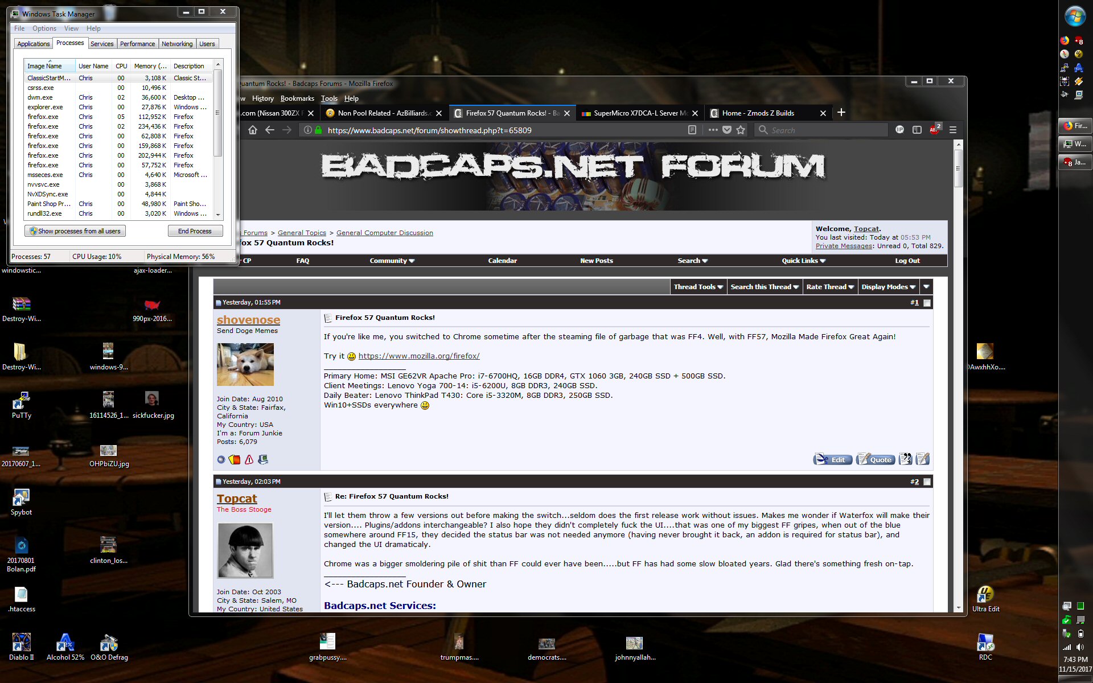Open Rate Thread dropdown
Screen dimensions: 1093x683
coord(829,287)
